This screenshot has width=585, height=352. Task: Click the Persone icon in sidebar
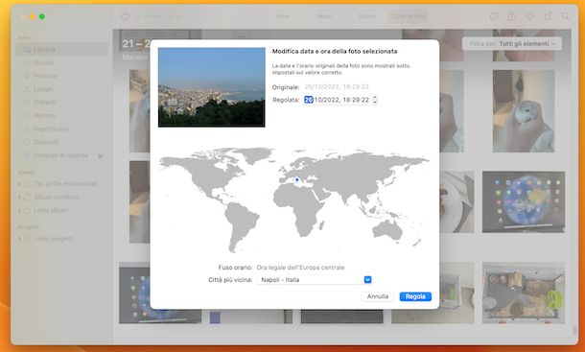coord(27,76)
